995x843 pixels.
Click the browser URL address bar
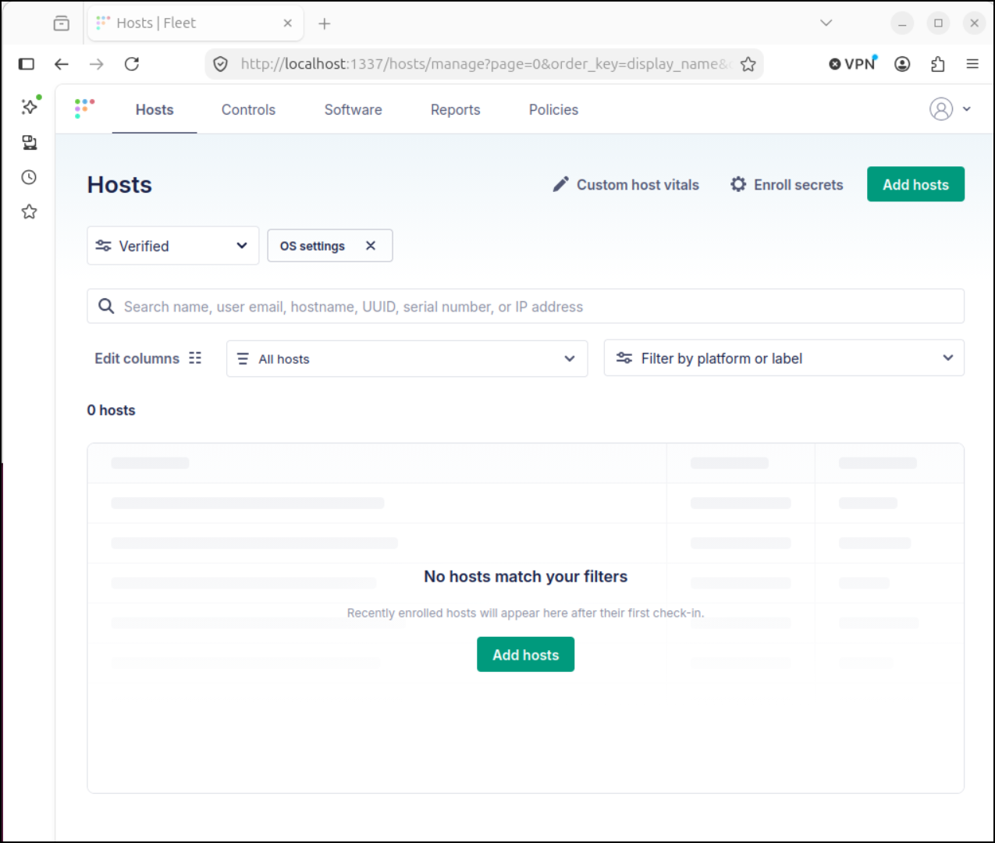click(484, 64)
